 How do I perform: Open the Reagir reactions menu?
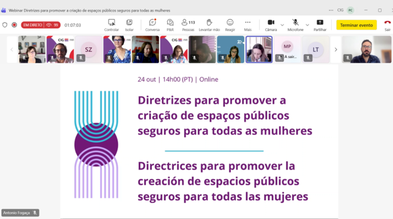coord(230,23)
